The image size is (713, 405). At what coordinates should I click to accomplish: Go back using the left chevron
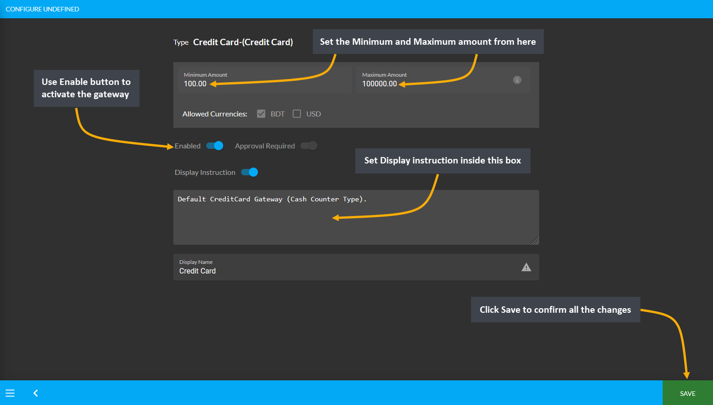36,393
